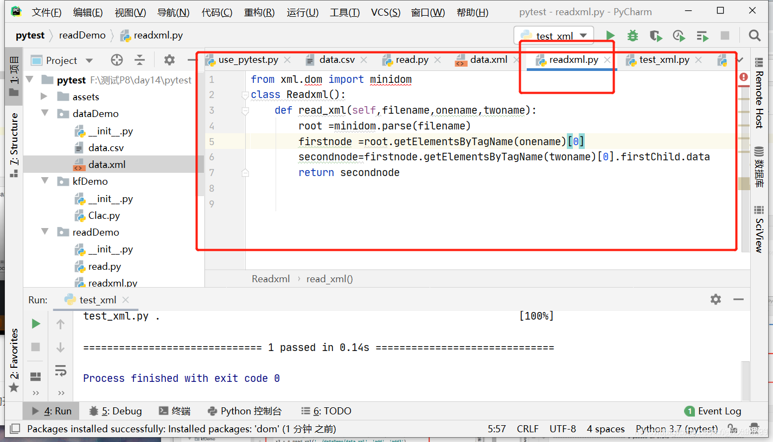
Task: Open Search Everywhere magnifier icon
Action: [x=755, y=36]
